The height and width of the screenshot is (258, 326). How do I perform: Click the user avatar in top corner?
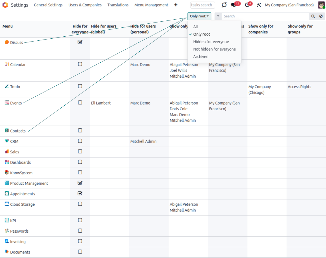tap(321, 5)
